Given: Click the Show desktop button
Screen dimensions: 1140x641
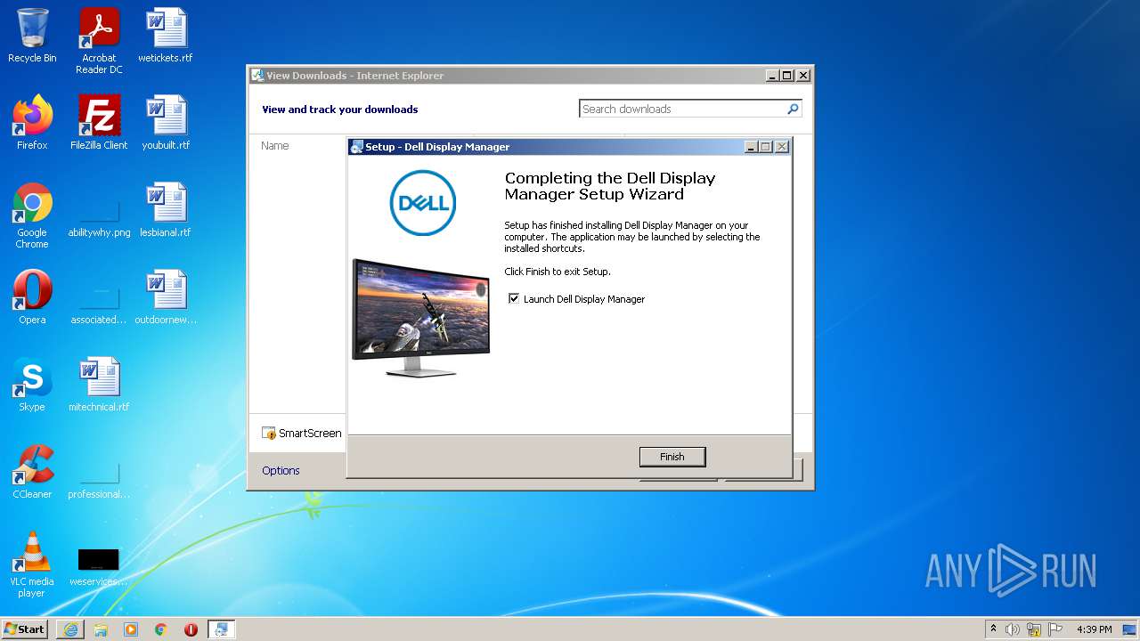Looking at the screenshot, I should pyautogui.click(x=1131, y=629).
